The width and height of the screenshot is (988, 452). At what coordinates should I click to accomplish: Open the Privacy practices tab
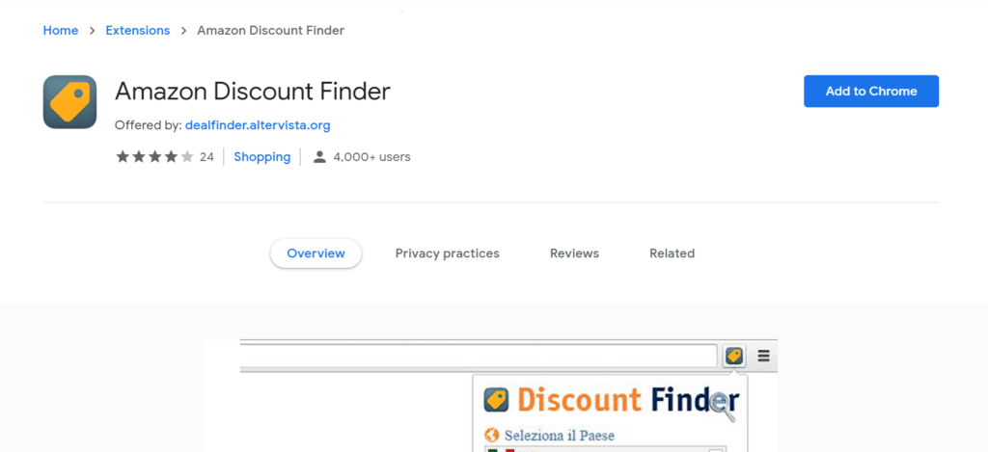(448, 253)
